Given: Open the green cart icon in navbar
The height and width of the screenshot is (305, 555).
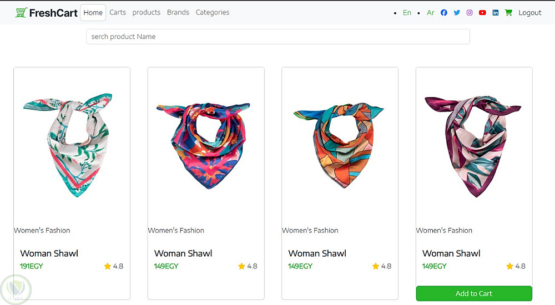Looking at the screenshot, I should tap(508, 13).
